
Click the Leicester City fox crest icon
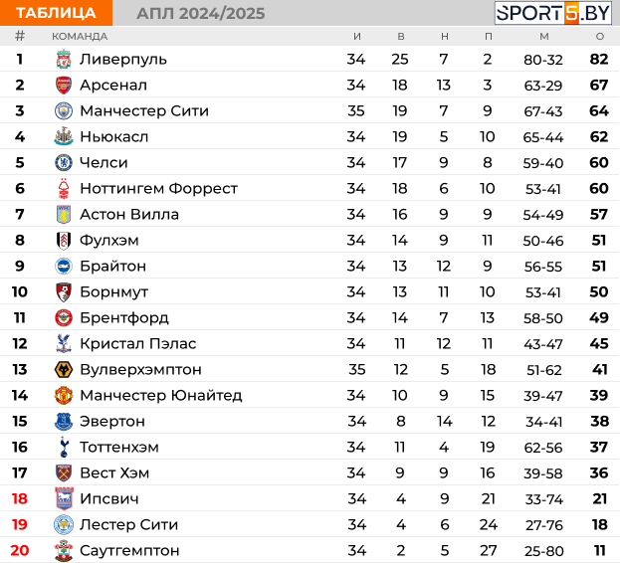pos(64,524)
